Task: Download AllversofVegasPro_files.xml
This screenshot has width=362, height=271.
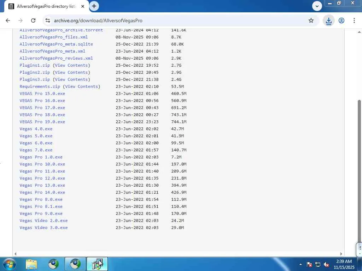Action: [54, 37]
